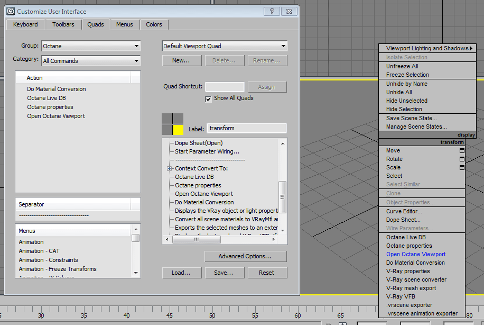Viewport: 484px width, 325px height.
Task: Choose Manage Scene States... in quad menu
Action: [416, 127]
